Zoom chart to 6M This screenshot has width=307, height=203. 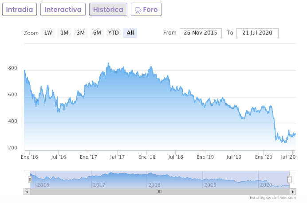click(x=97, y=33)
